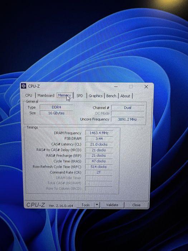Viewport: 188px width, 251px height.
Task: Click the CPU-Z app icon in title bar
Action: click(24, 86)
